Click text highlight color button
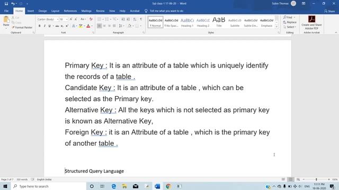Image resolution: width=339 pixels, height=190 pixels. click(x=81, y=26)
